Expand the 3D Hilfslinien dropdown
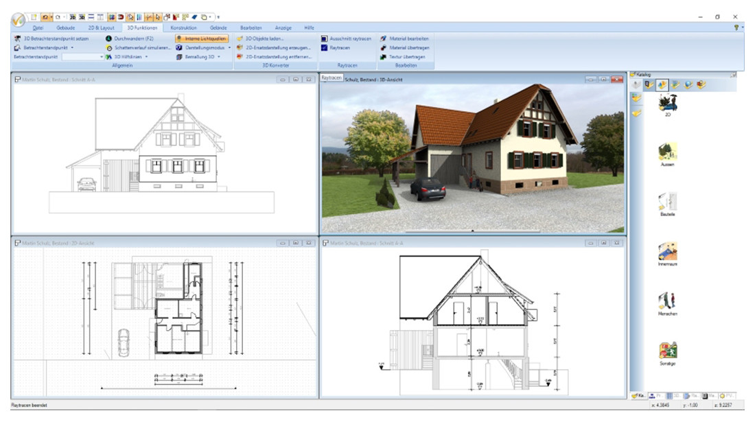Image resolution: width=755 pixels, height=422 pixels. (146, 57)
